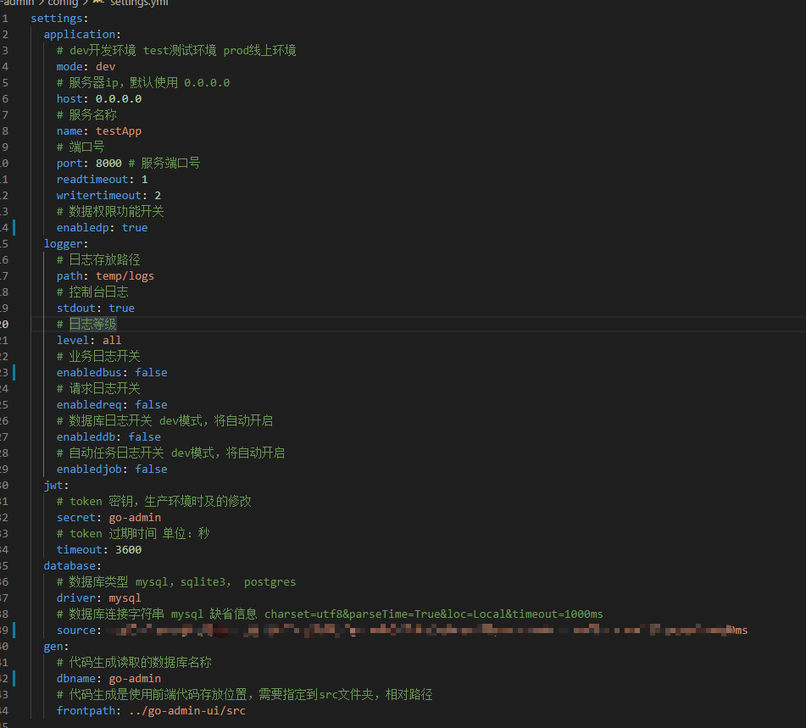
Task: Click the 'source' key
Action: point(76,631)
